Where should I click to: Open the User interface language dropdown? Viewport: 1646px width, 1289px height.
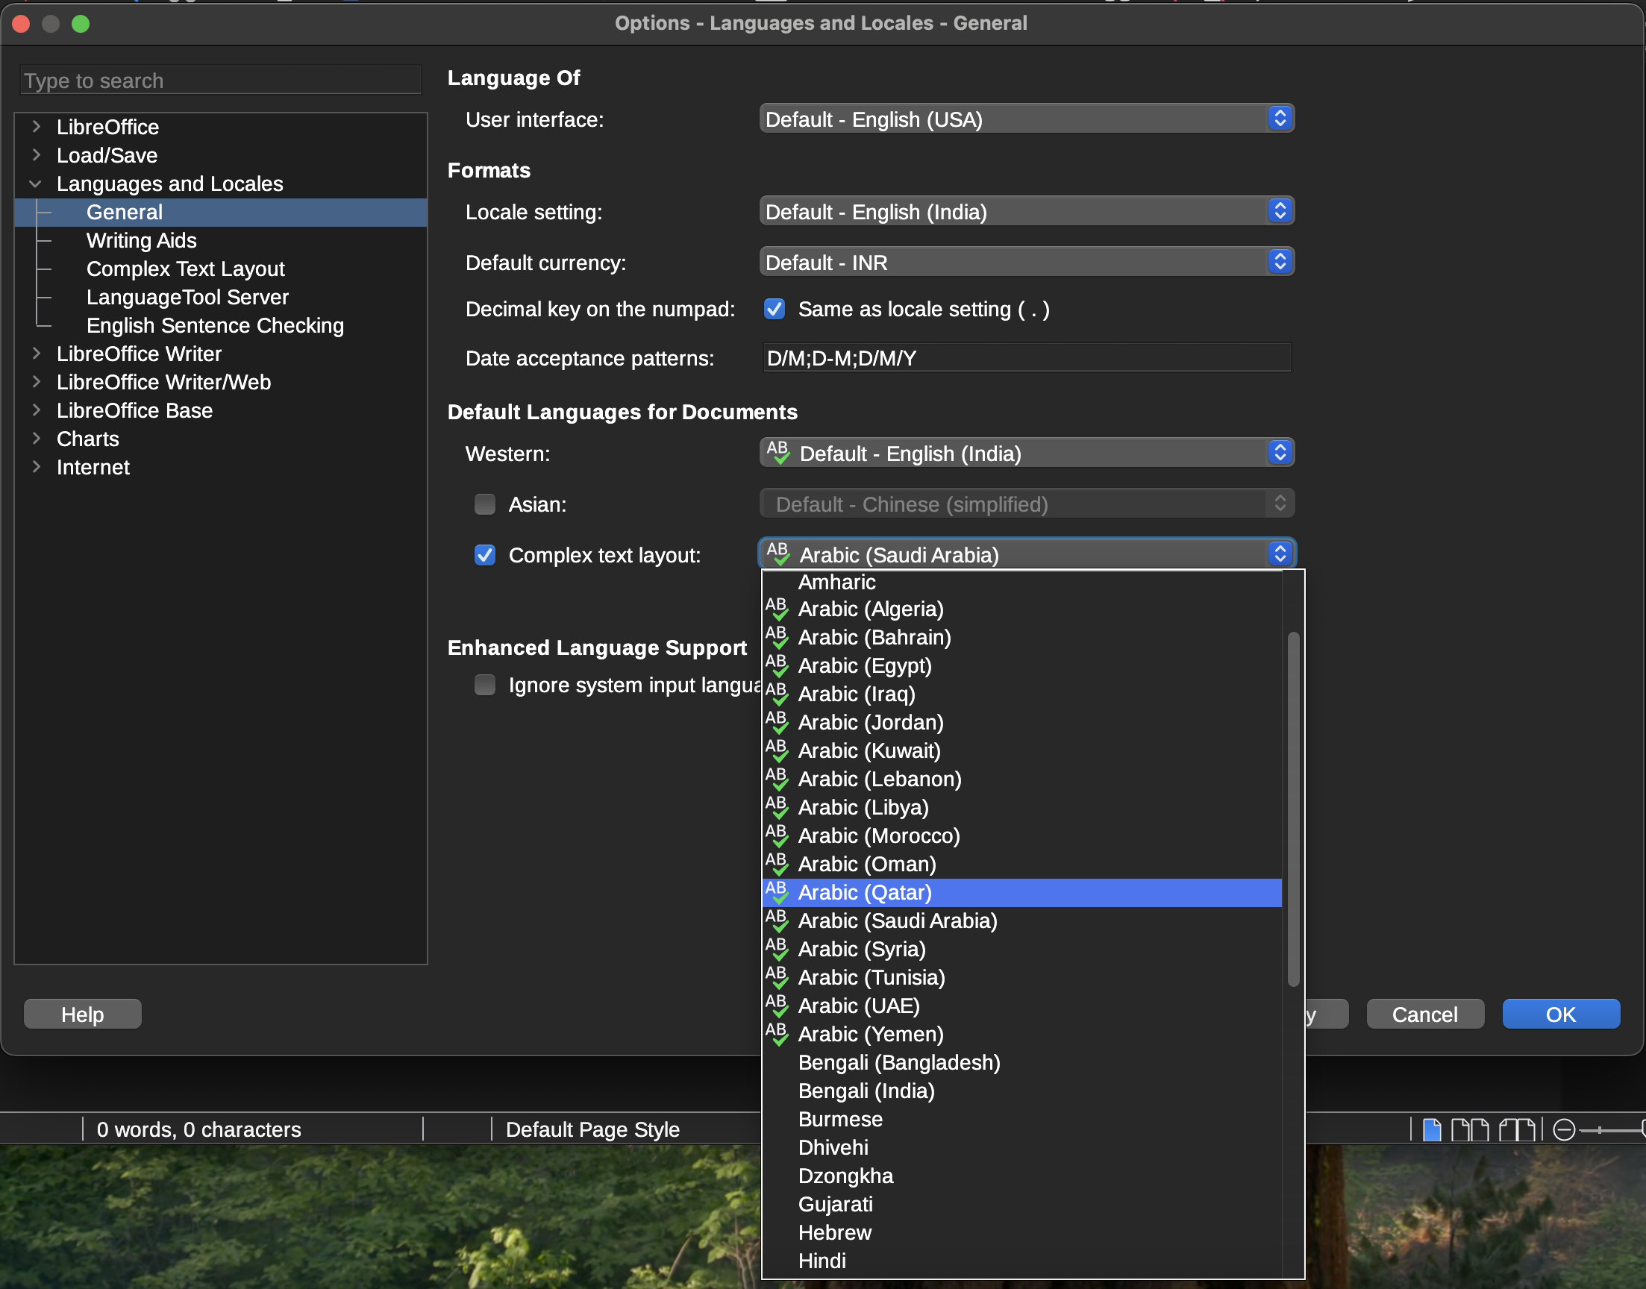click(1027, 119)
